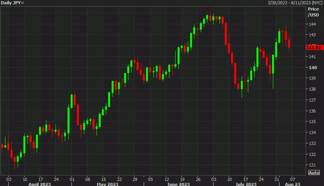Image resolution: width=324 pixels, height=186 pixels.
Task: Click the 07 date tick in August
Action: point(293,179)
